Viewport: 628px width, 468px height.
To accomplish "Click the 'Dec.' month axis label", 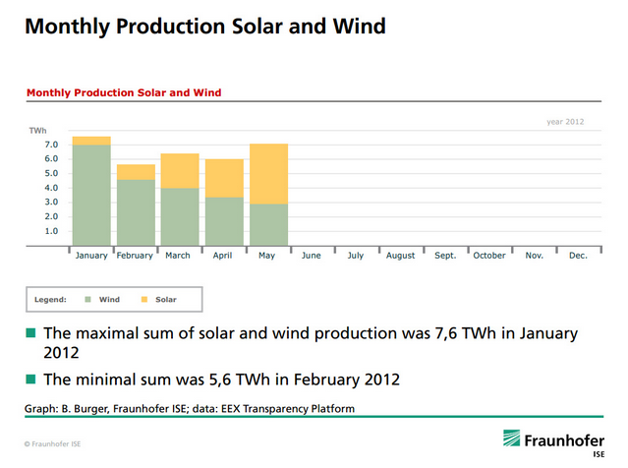I will coord(577,256).
